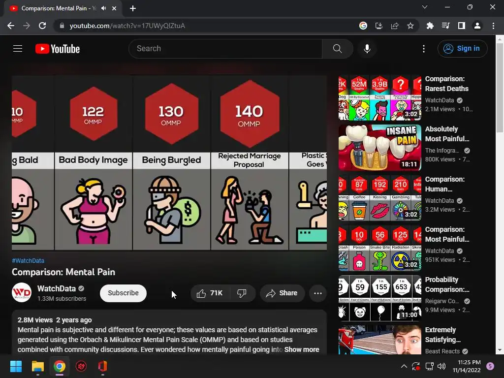Open WatchData channel avatar
The image size is (504, 378).
(x=22, y=292)
